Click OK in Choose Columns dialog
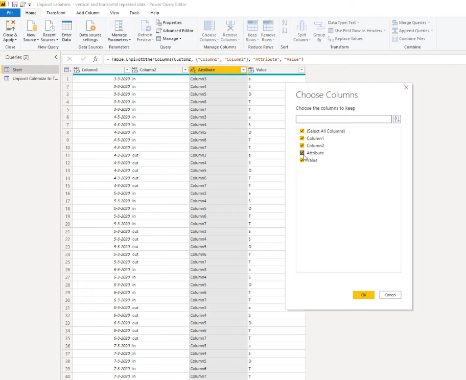This screenshot has height=380, width=466. coord(364,295)
